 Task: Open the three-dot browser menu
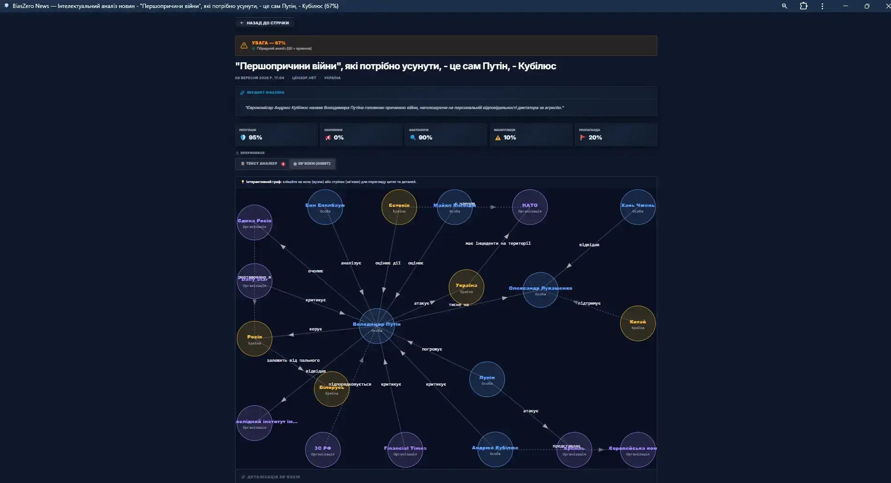click(x=822, y=6)
